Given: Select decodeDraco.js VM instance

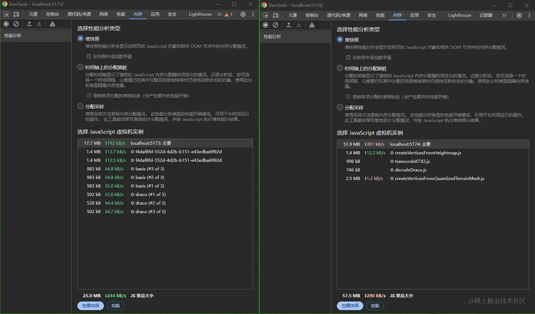Looking at the screenshot, I should (x=433, y=170).
